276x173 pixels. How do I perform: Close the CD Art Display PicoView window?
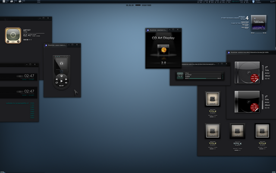(178, 30)
